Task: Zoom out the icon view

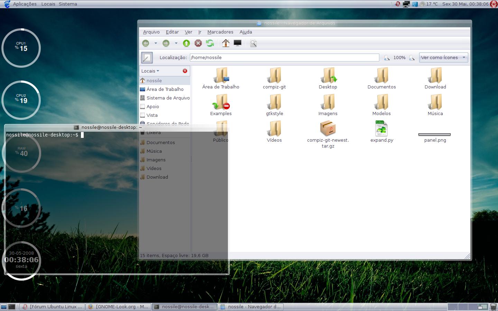Action: [x=387, y=58]
